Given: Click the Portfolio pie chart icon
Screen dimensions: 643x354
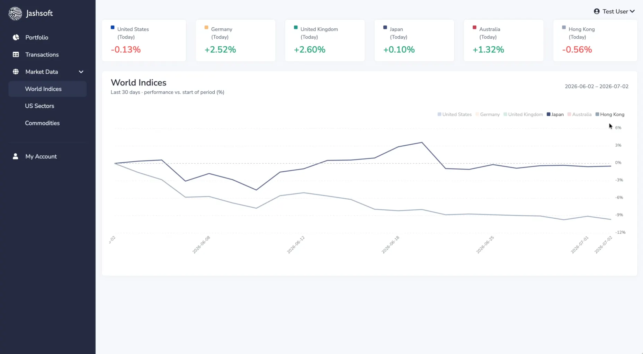Looking at the screenshot, I should coord(16,37).
